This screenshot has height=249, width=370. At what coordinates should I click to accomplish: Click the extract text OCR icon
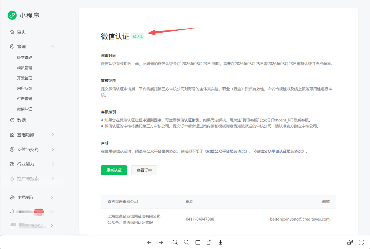(362, 242)
